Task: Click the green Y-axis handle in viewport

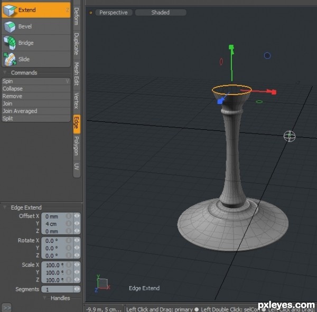Action: point(231,48)
